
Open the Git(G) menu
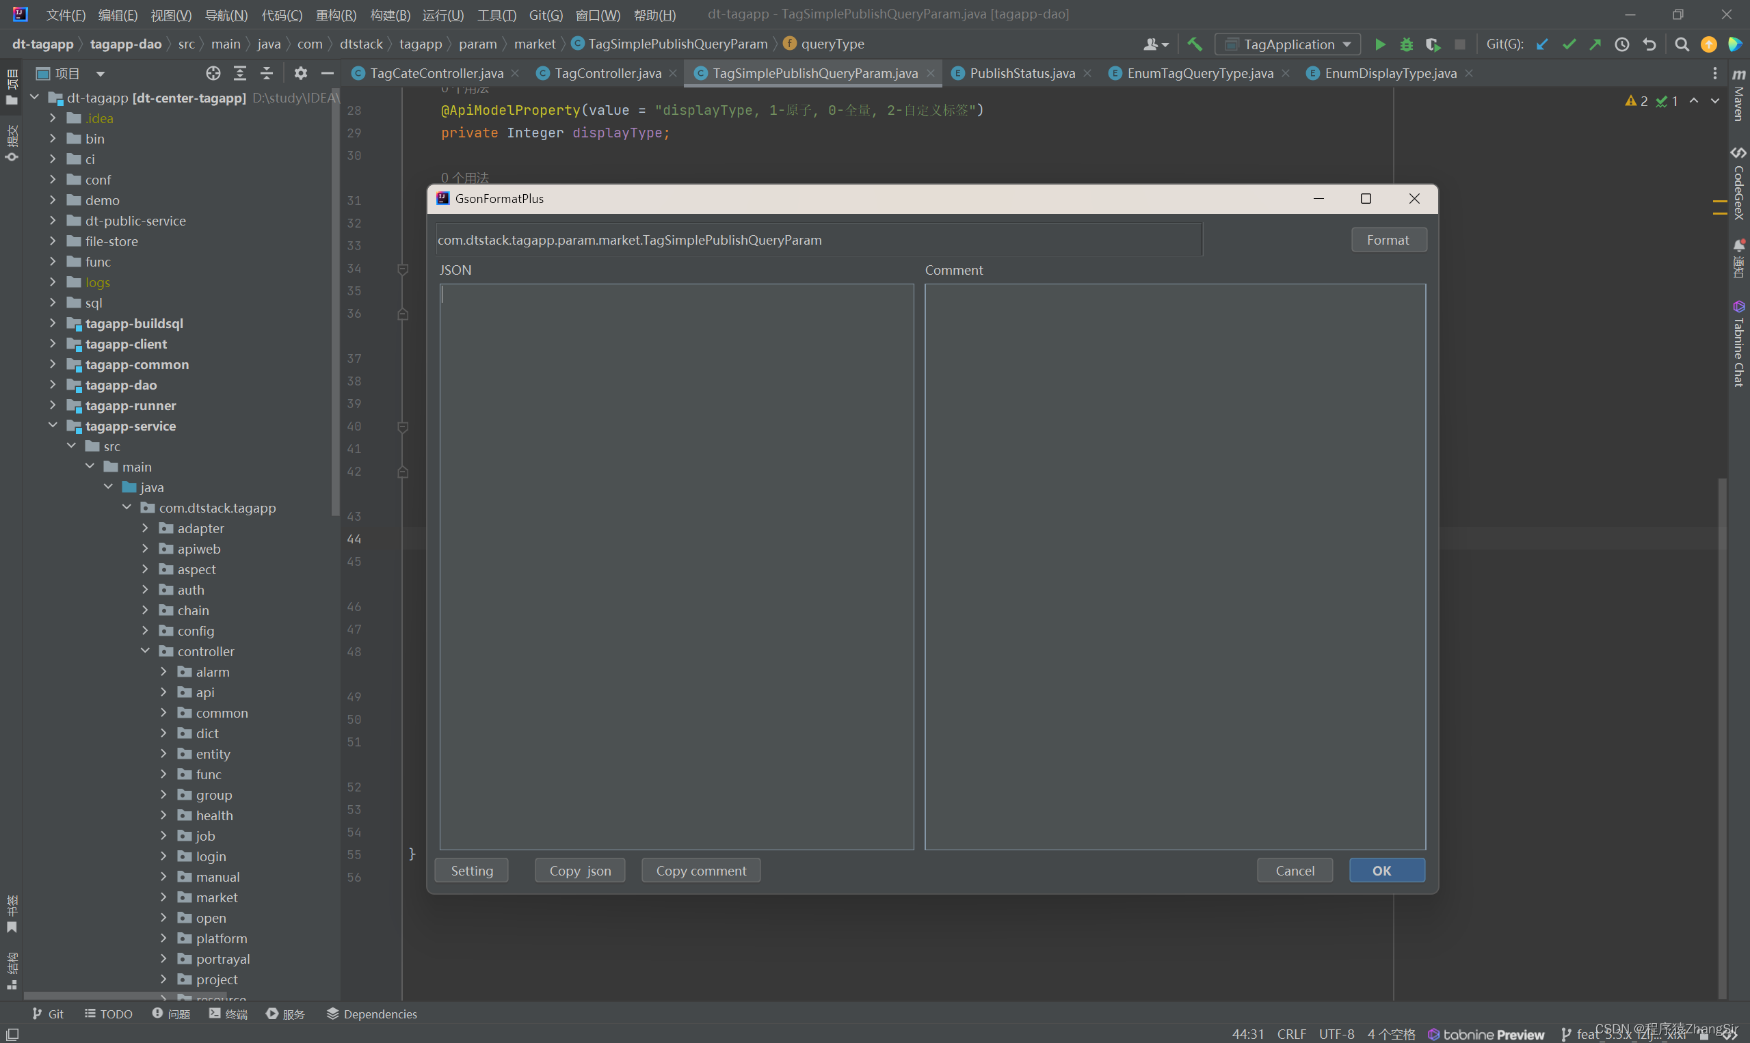[x=546, y=15]
